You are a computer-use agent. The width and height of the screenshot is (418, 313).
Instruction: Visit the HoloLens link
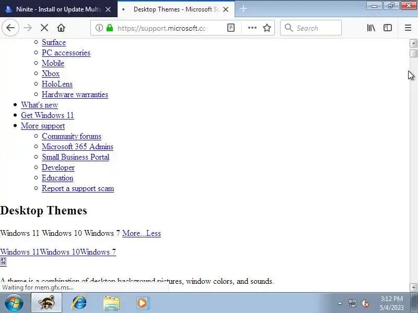(57, 84)
